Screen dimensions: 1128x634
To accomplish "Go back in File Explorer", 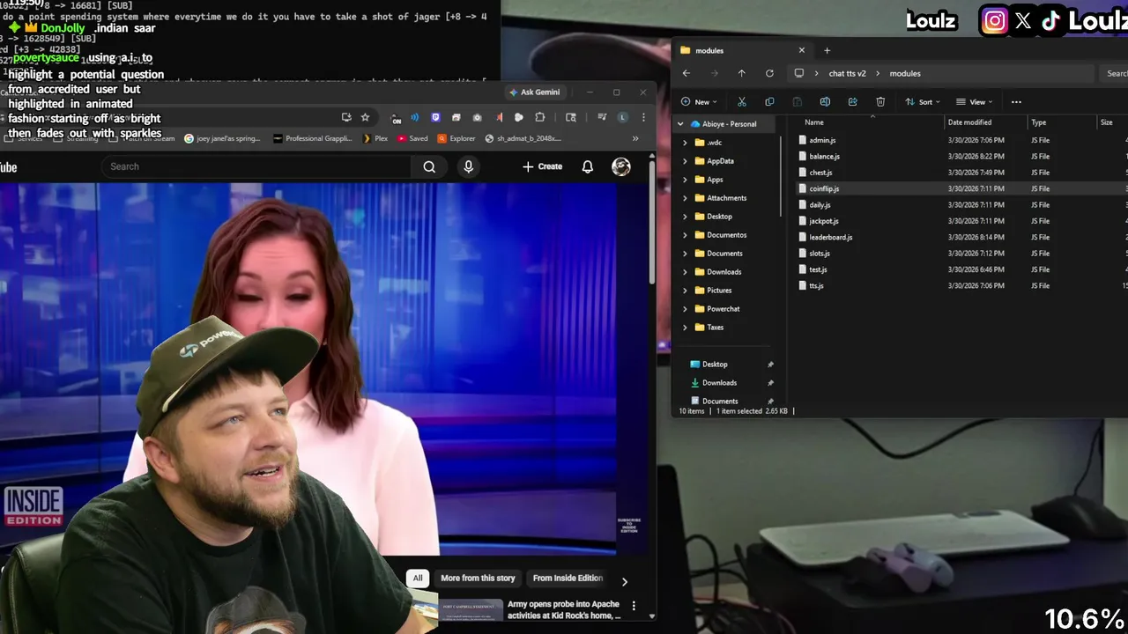I will click(x=686, y=73).
